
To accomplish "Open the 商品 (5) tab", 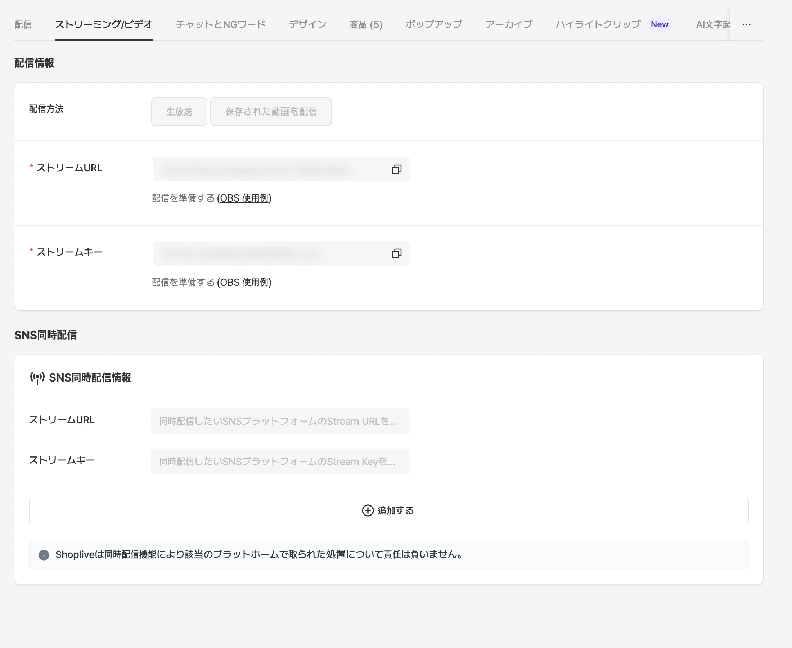I will tap(366, 24).
